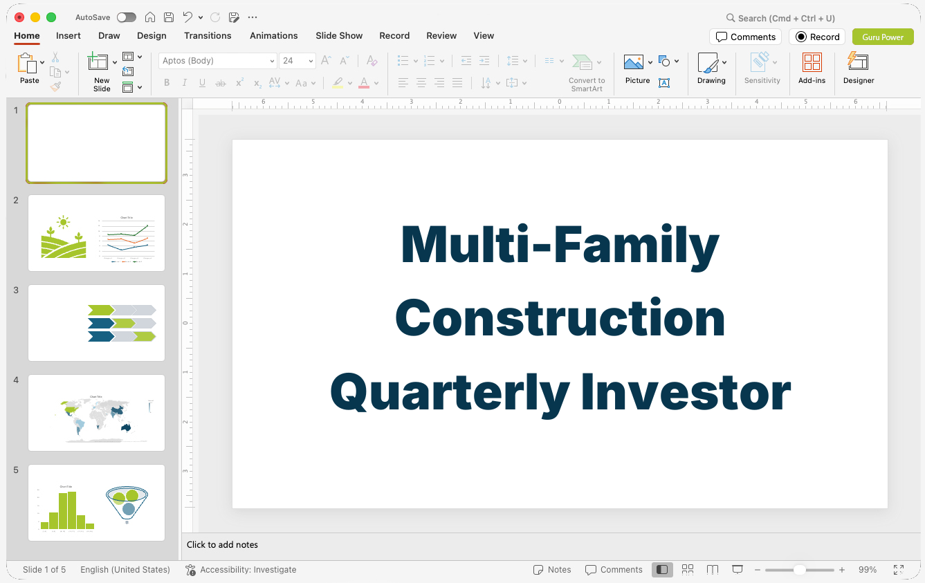Click the Home icon in the title bar
The image size is (925, 583).
(150, 17)
